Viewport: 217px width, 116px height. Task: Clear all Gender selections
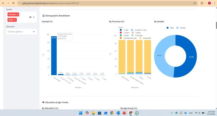[x=30, y=17]
